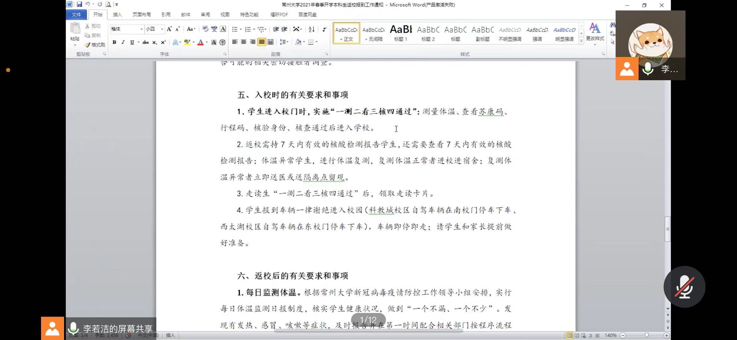Image resolution: width=737 pixels, height=340 pixels.
Task: Shrink font size with the small A icon
Action: click(178, 29)
